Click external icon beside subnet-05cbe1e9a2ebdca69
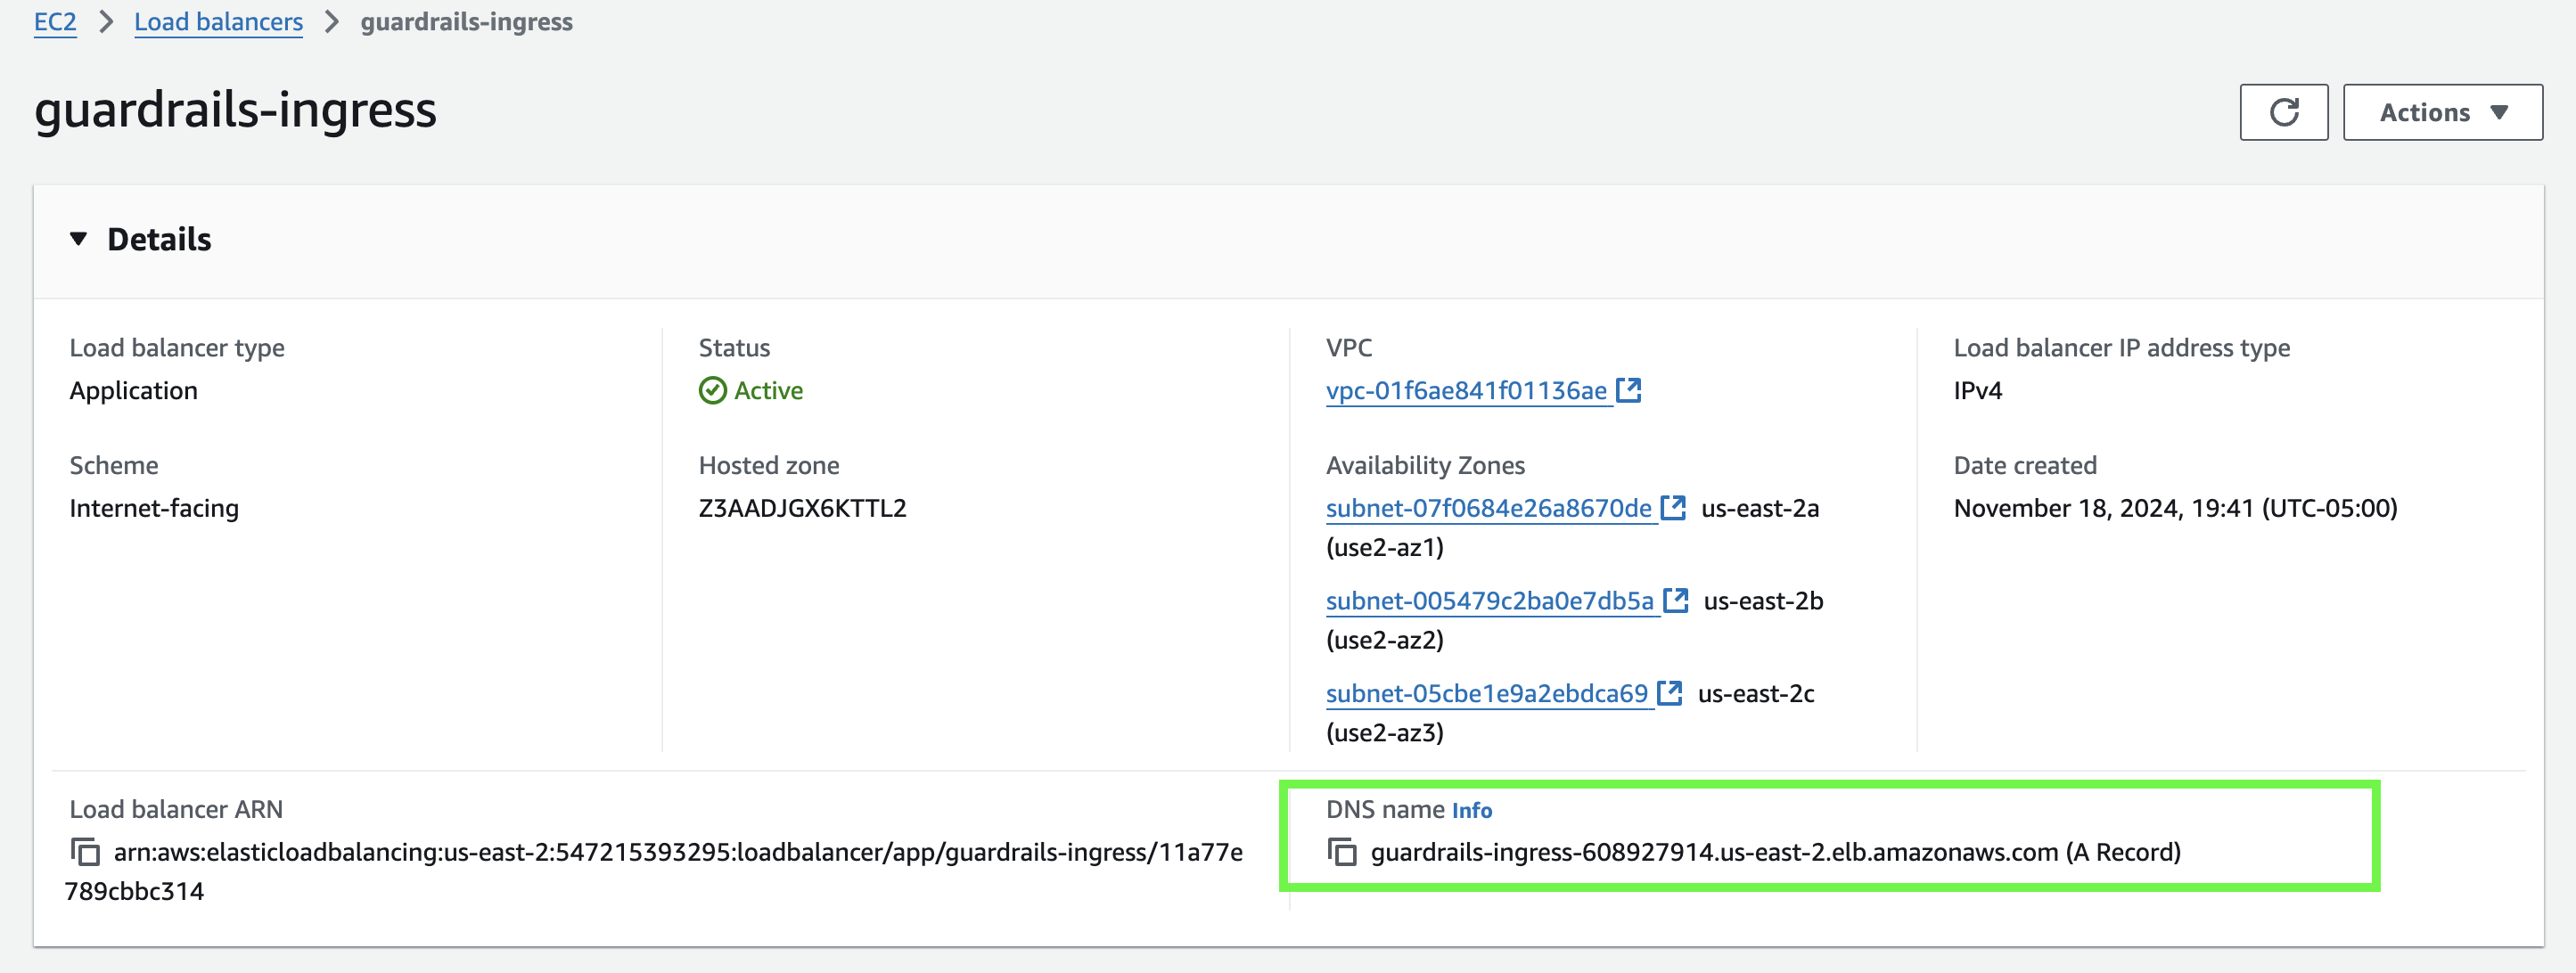 pos(1669,693)
